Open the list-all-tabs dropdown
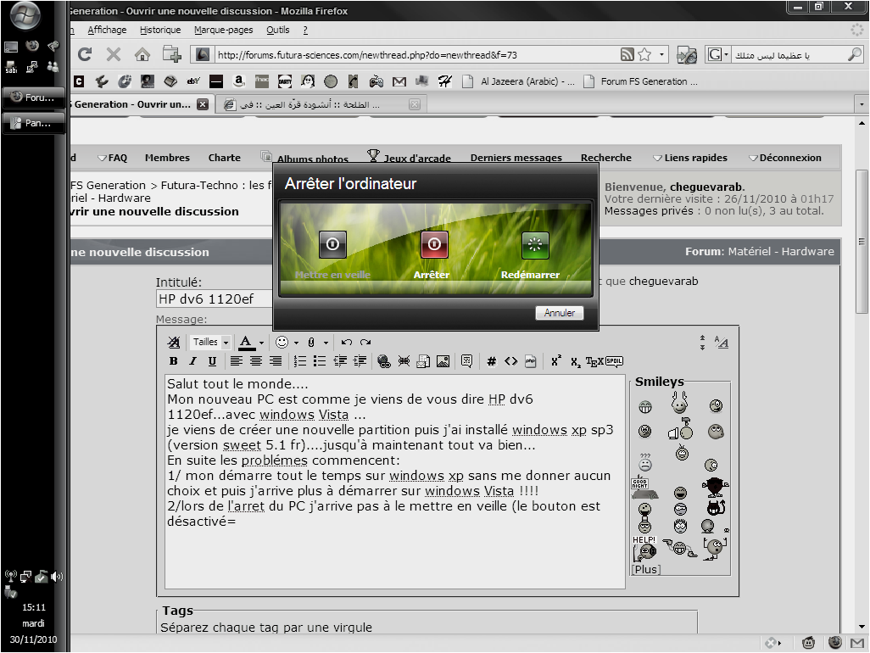 862,103
